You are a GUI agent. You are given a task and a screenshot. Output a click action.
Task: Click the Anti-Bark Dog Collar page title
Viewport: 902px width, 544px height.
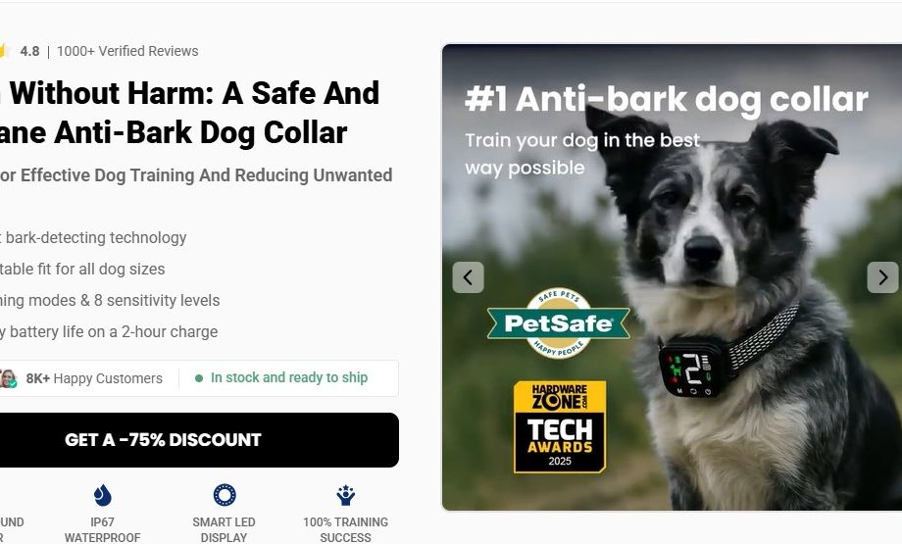click(190, 113)
